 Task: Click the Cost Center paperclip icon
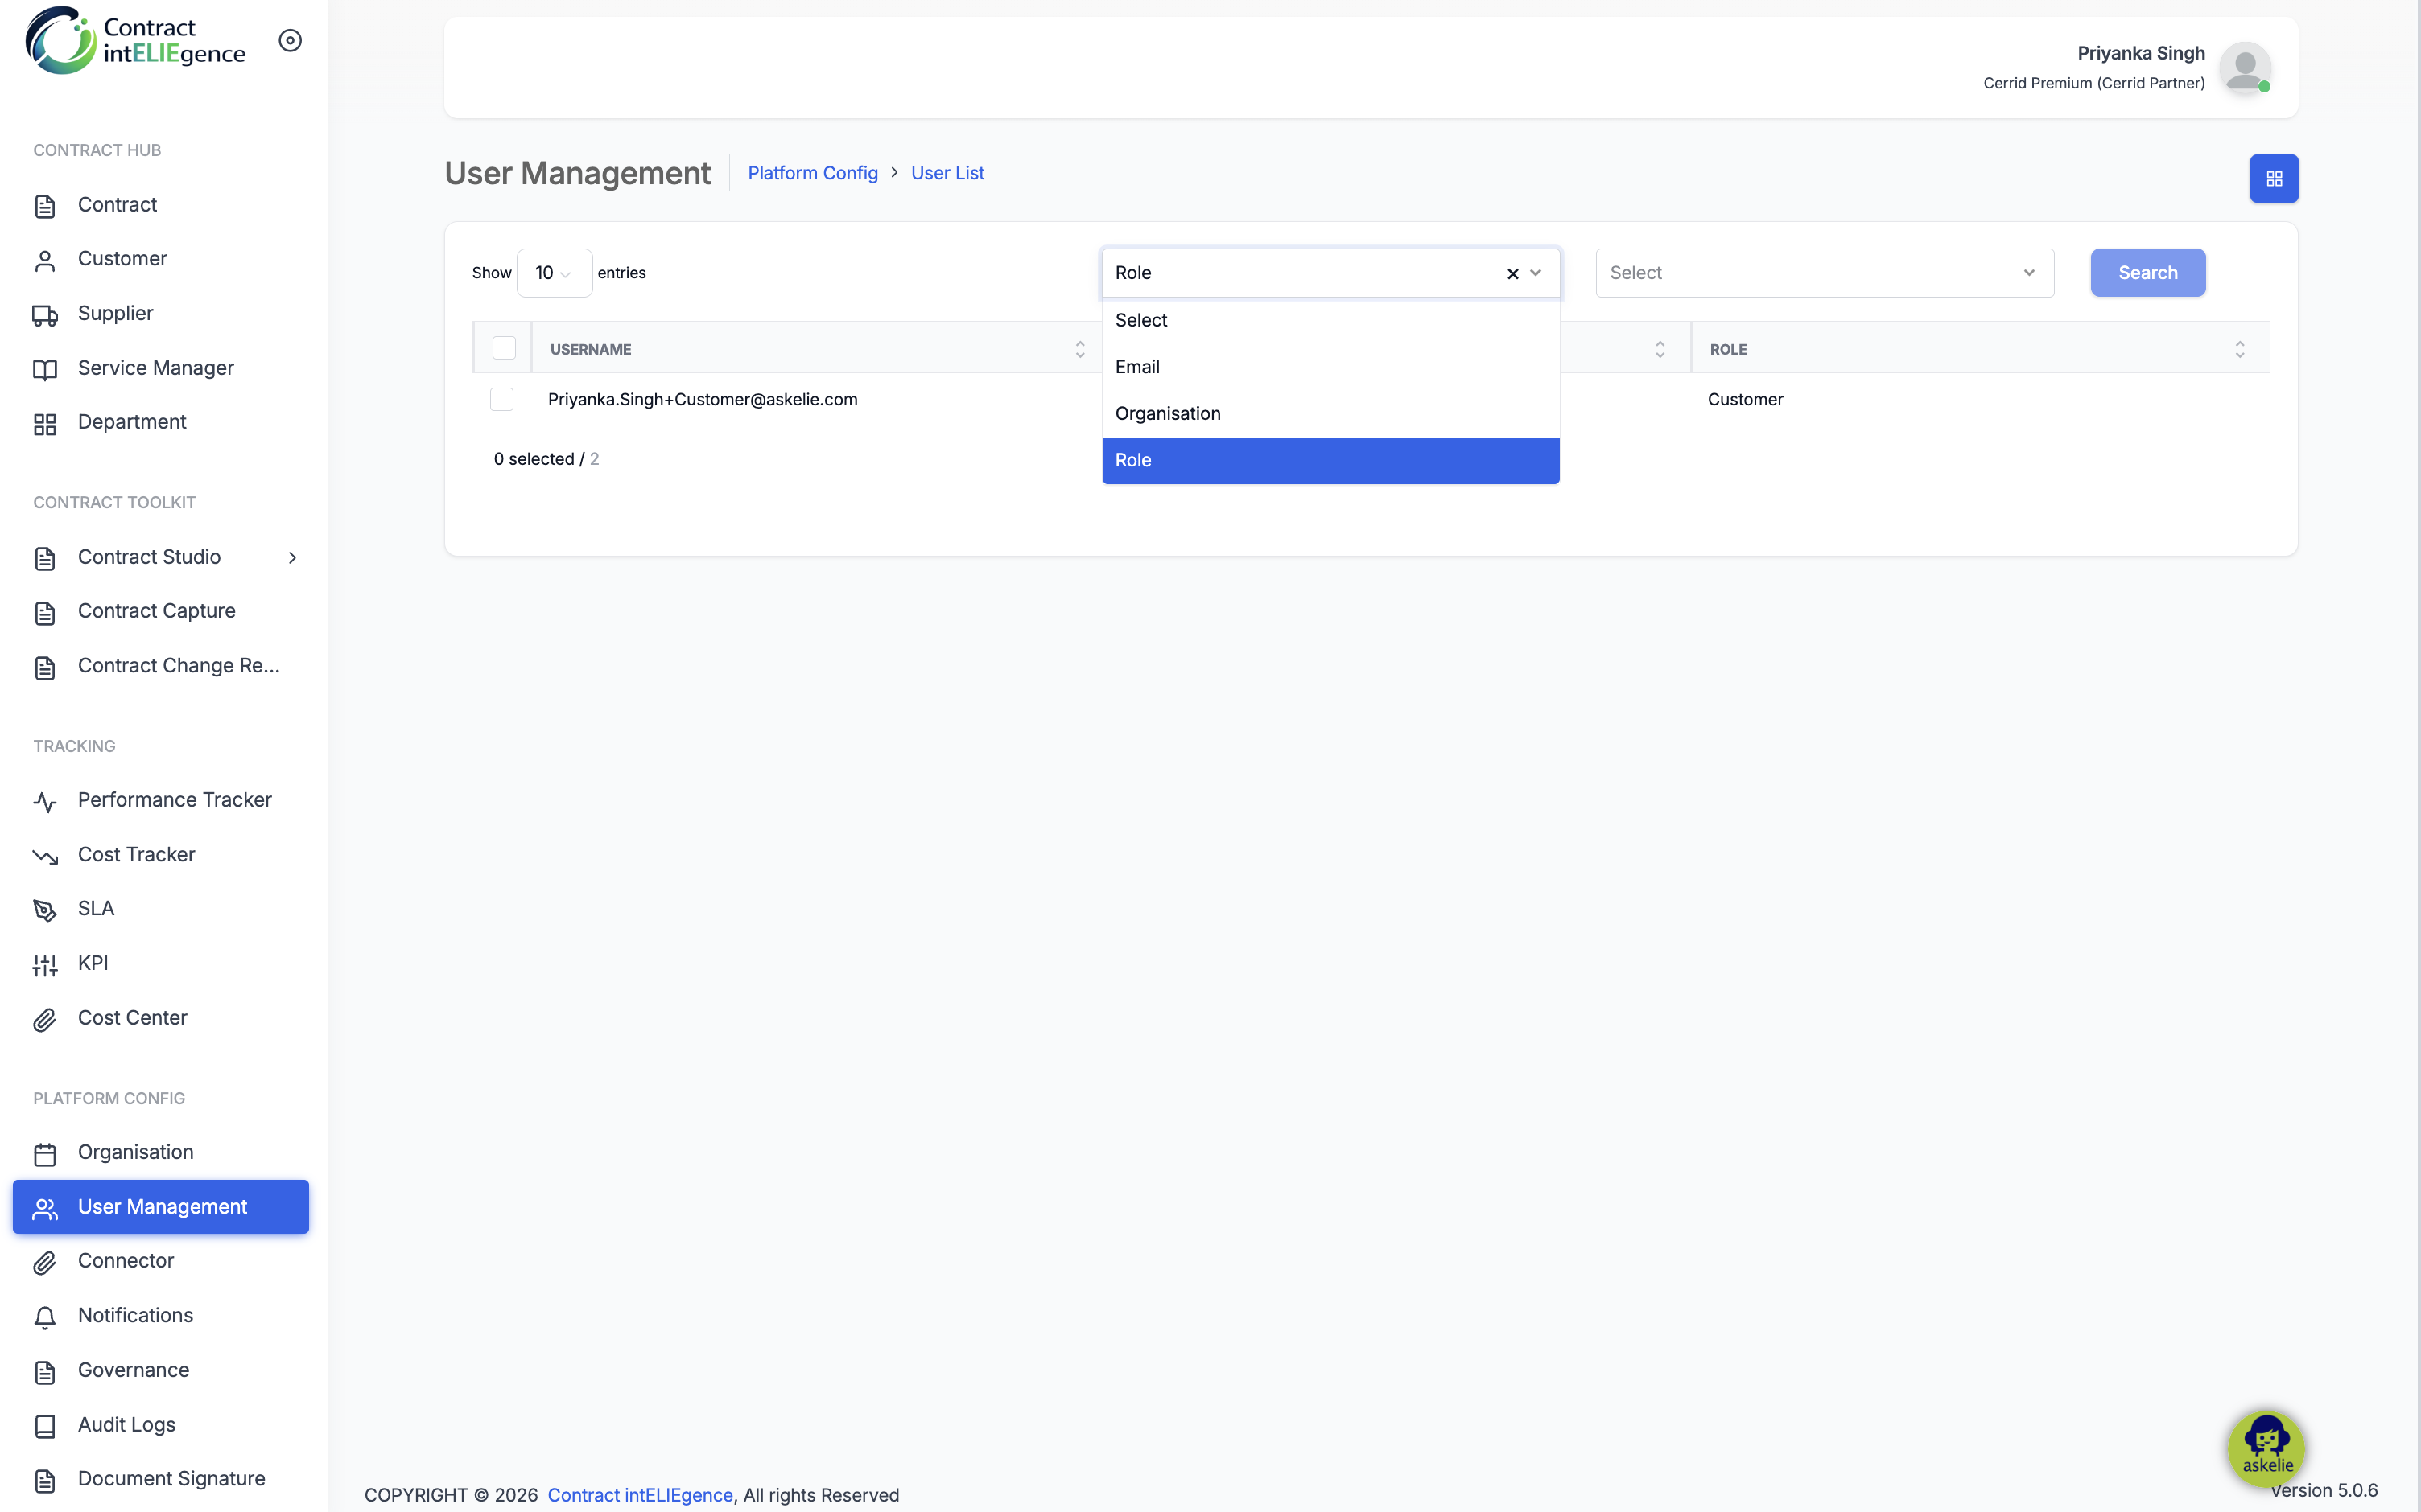pos(45,1019)
